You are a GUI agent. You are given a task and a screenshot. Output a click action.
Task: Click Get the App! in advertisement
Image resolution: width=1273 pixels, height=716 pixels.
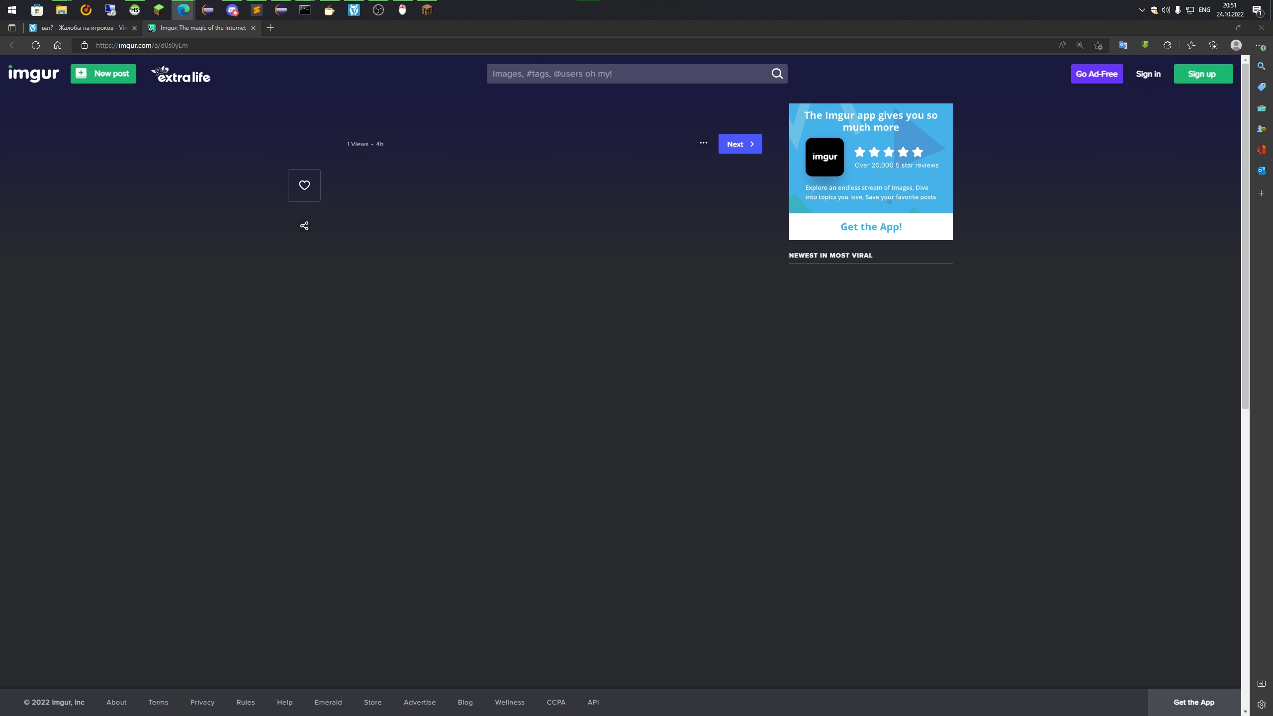[871, 227]
